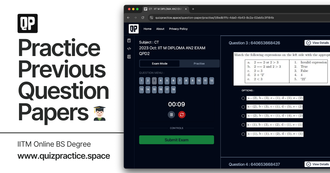
Task: Click the Submit Exam button
Action: pos(176,140)
